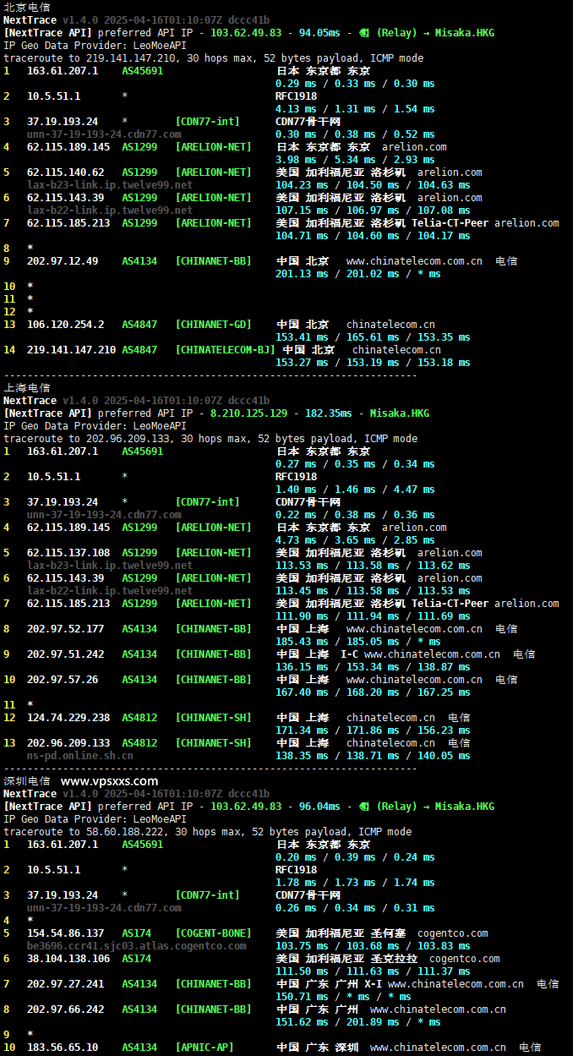Viewport: 573px width, 1056px height.
Task: Click latency '153.27 ms / 153.19 ms / 153.18 ms'
Action: pos(373,363)
